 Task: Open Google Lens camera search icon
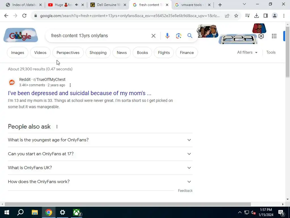coord(178,36)
